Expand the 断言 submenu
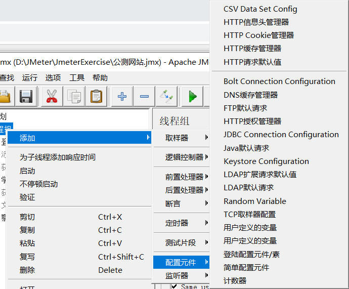 [182, 203]
